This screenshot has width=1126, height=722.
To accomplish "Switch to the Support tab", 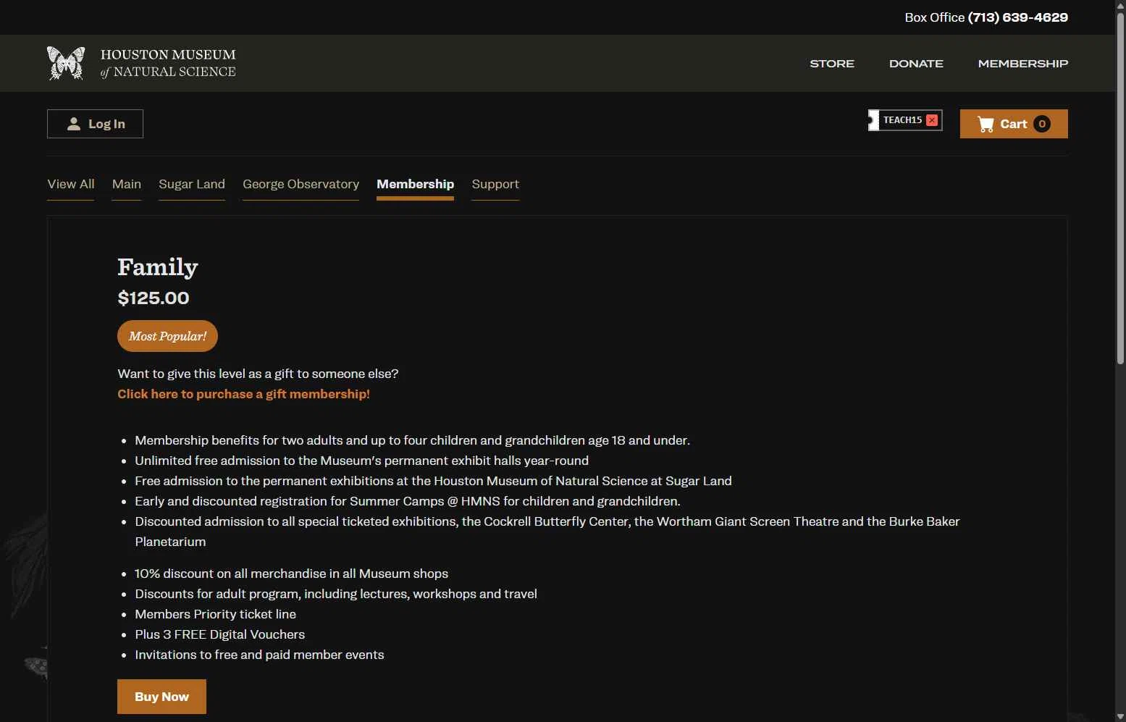I will pos(495,184).
